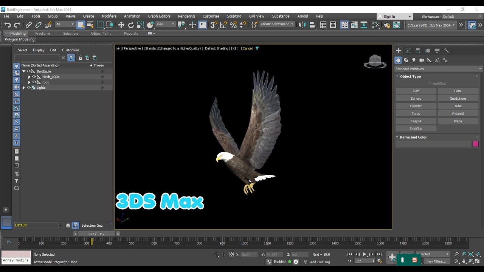Screen dimensions: 484x272
Task: Open the Graph Editors menu
Action: (159, 16)
